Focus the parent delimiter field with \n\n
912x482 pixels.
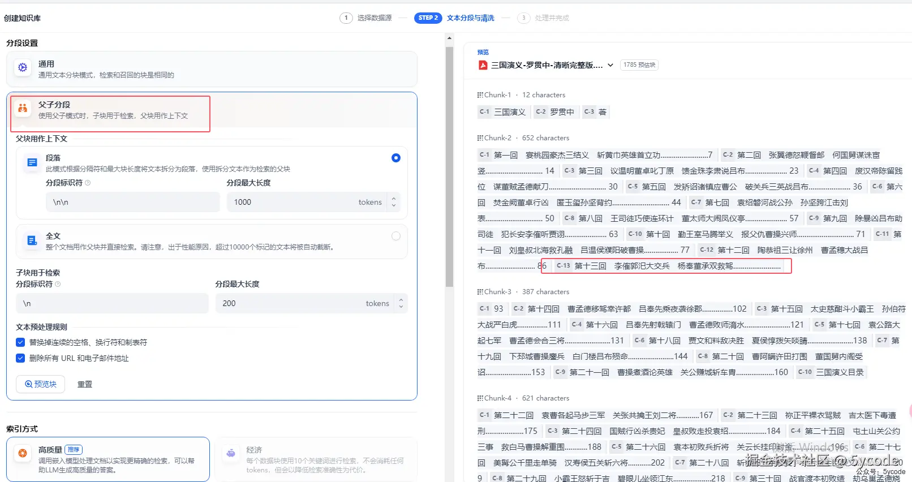132,202
